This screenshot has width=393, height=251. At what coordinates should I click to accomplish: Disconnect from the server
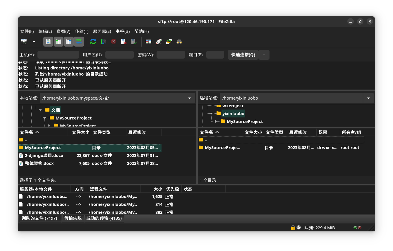pyautogui.click(x=123, y=41)
